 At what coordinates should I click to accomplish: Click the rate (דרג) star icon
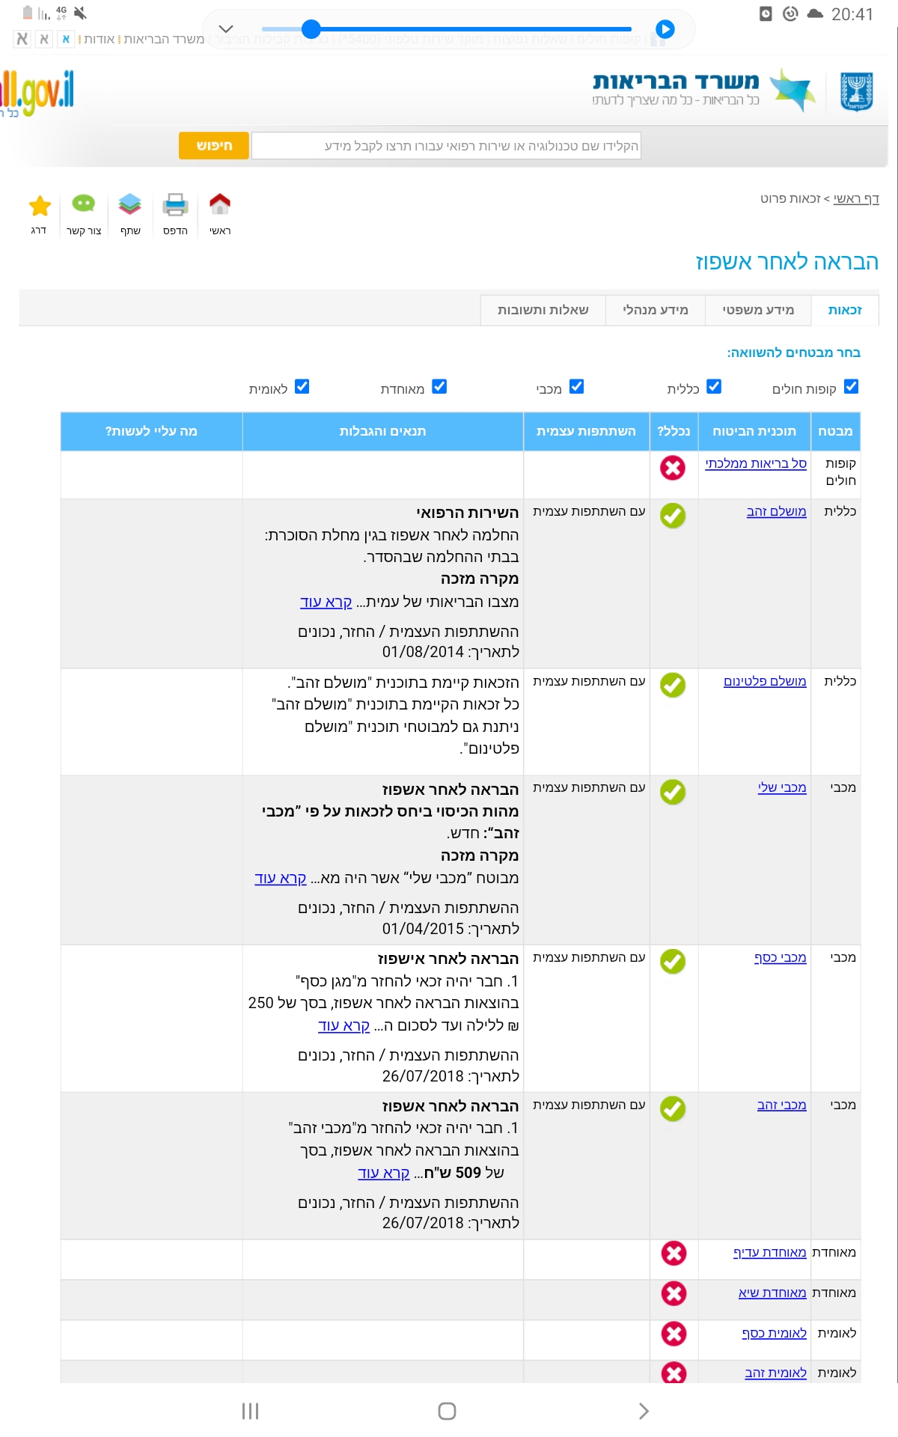tap(39, 204)
